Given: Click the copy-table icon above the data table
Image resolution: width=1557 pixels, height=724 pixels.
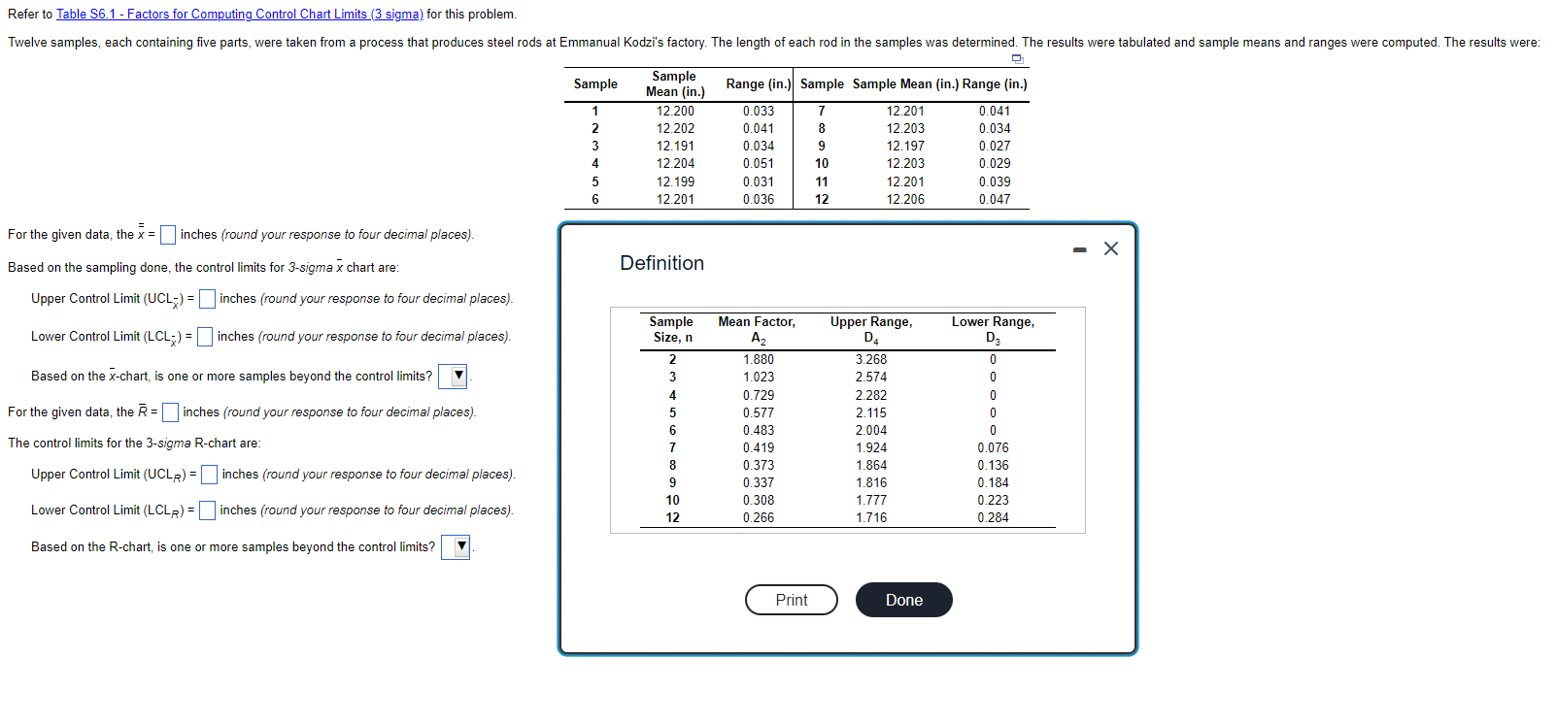Looking at the screenshot, I should pos(1018,59).
